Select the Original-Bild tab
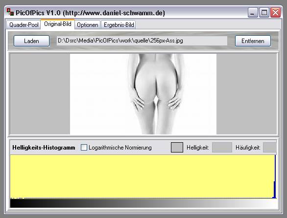287x218 pixels. point(58,24)
